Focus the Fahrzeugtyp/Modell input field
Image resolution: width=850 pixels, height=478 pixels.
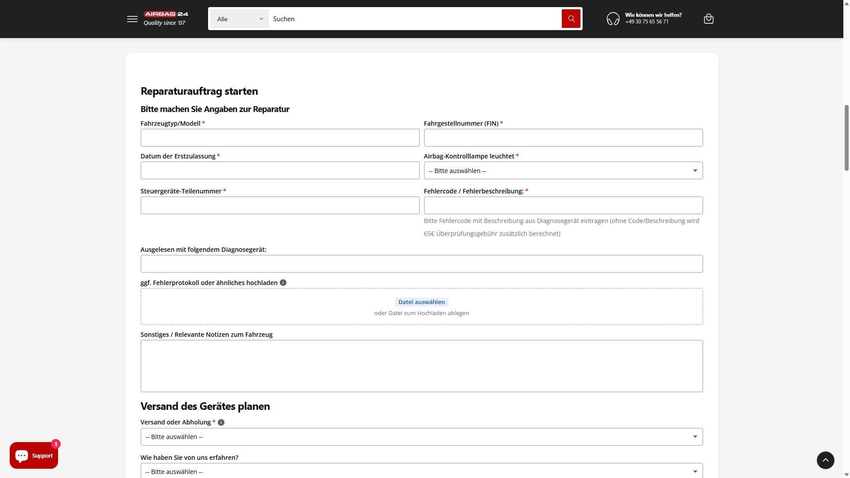[280, 138]
